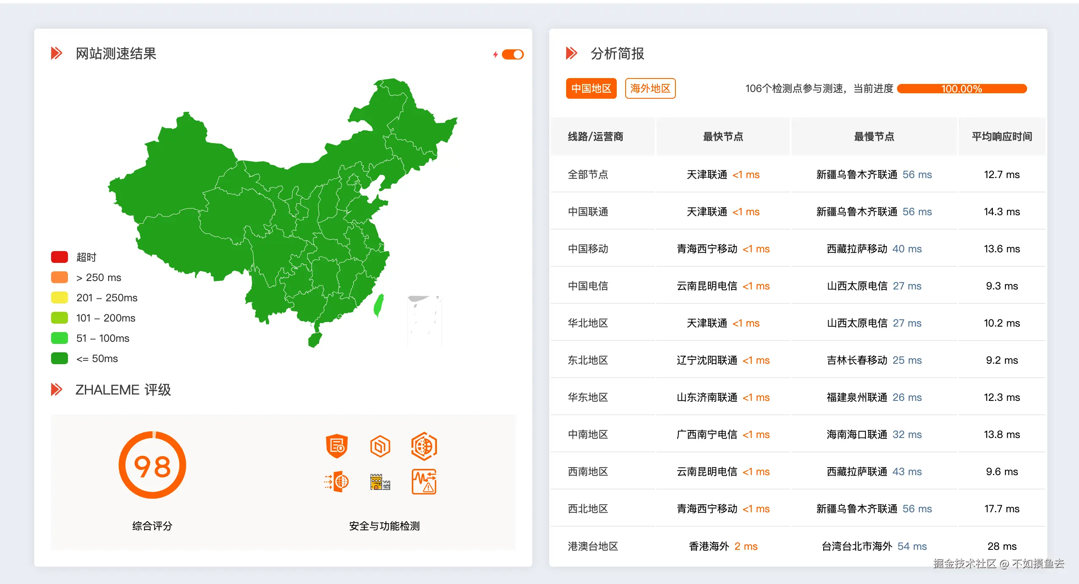Click the globe with incoming arrows icon
Image resolution: width=1079 pixels, height=584 pixels.
coord(336,481)
